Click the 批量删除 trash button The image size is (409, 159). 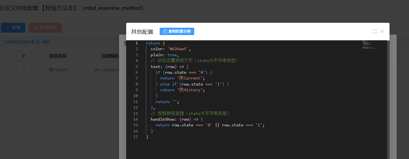point(46,28)
